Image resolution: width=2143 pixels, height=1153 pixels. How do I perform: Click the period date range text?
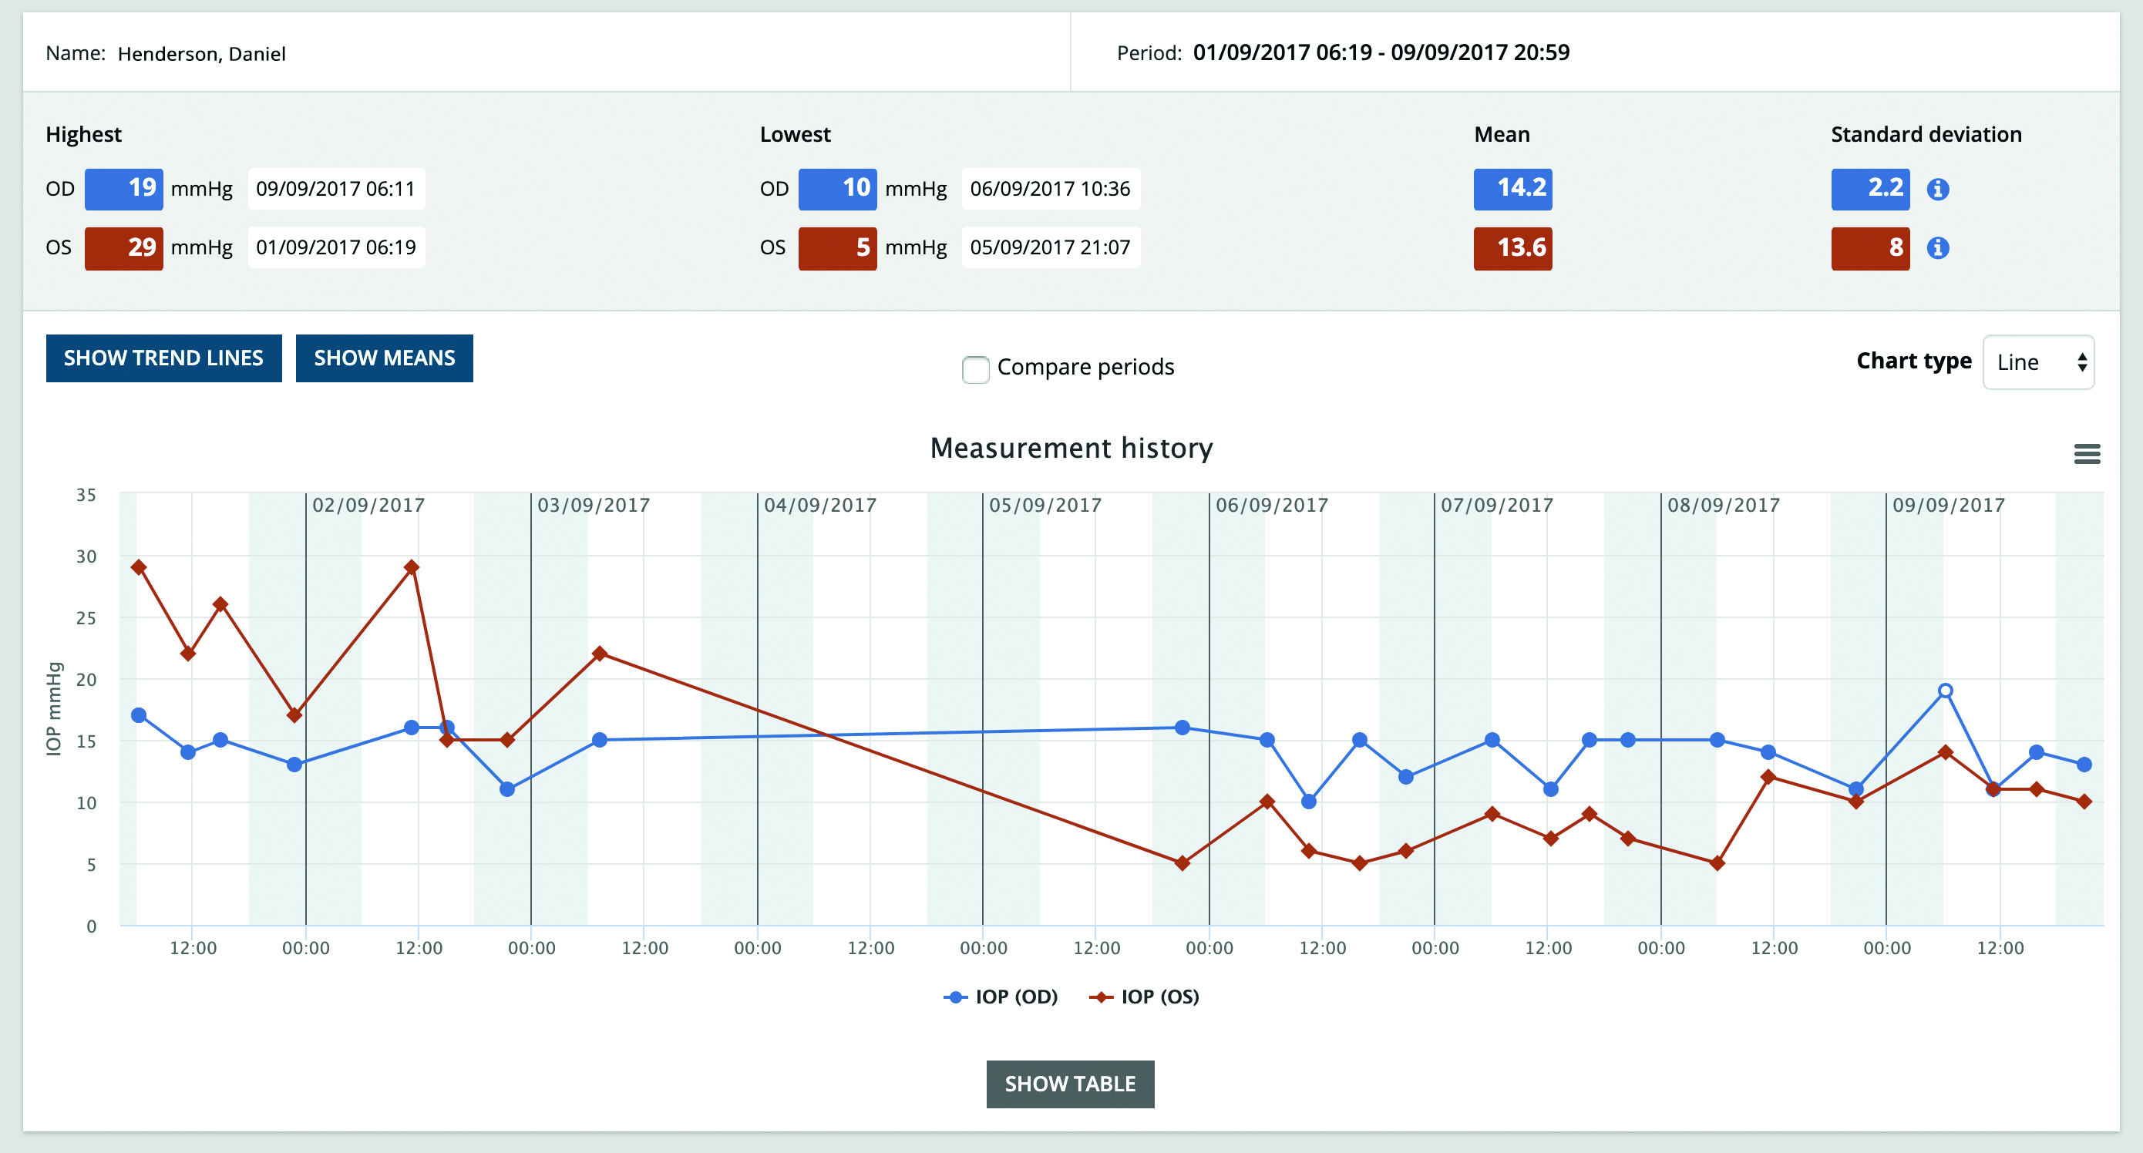click(x=1381, y=52)
